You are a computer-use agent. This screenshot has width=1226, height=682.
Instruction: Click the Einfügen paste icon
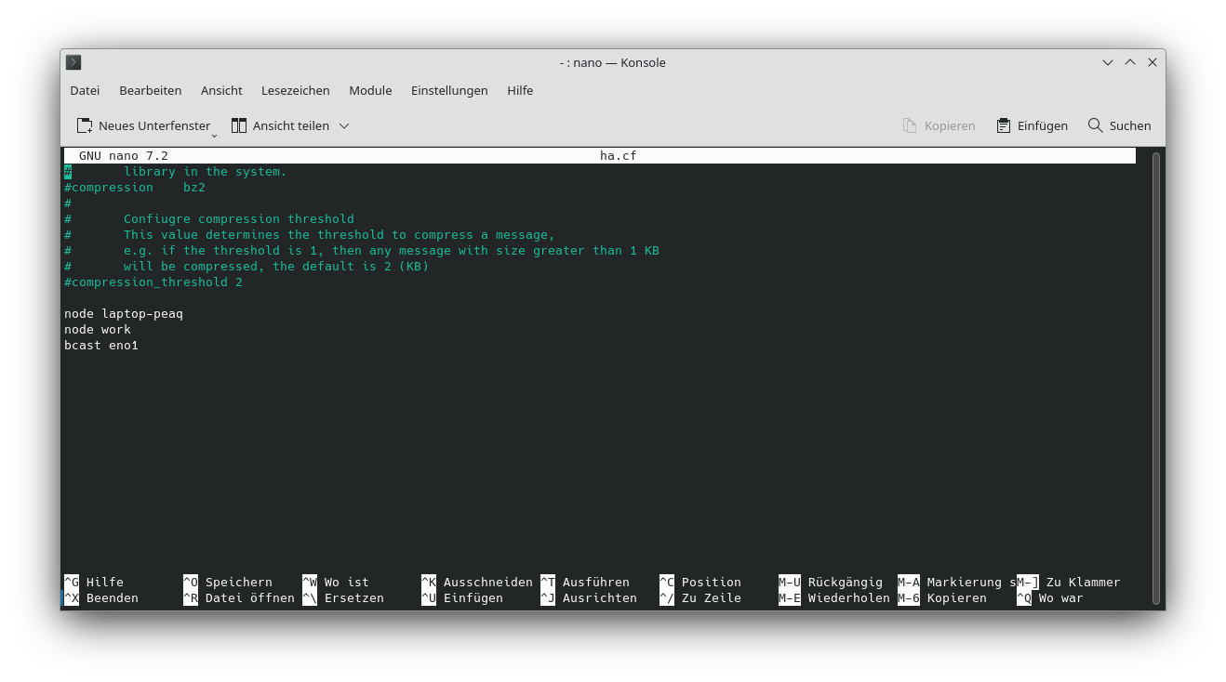[1003, 125]
